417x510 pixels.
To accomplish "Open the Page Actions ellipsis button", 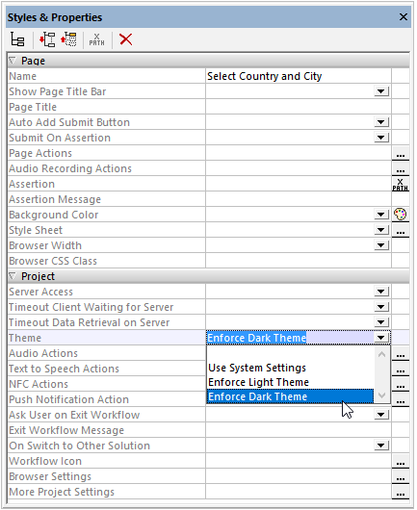I will (401, 154).
